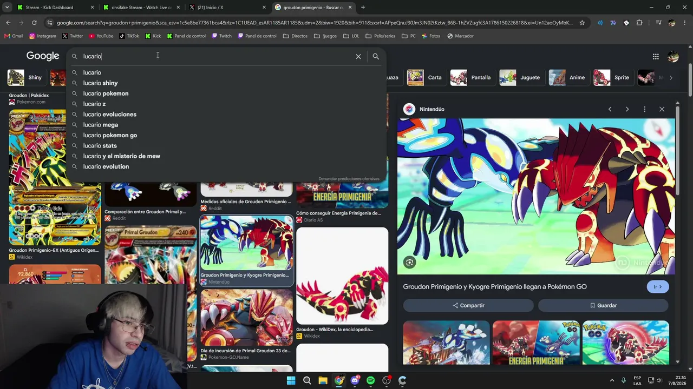
Task: Search the preview image with Lens
Action: [410, 263]
